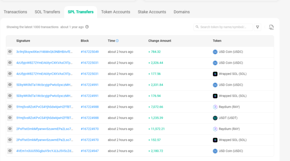Click the Wrapped SOL (SOL) label on 152.57 row
The image size is (290, 161).
click(233, 140)
